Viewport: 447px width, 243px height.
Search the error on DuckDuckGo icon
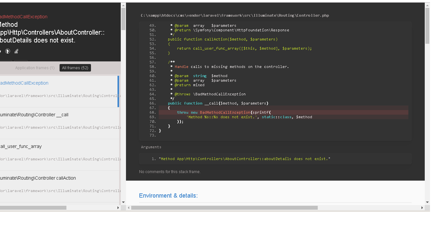8,51
